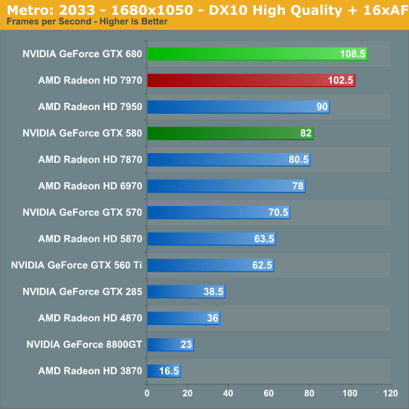Click the value '16.5' on the bar
Viewport: 409px width, 409px height.
(x=169, y=371)
